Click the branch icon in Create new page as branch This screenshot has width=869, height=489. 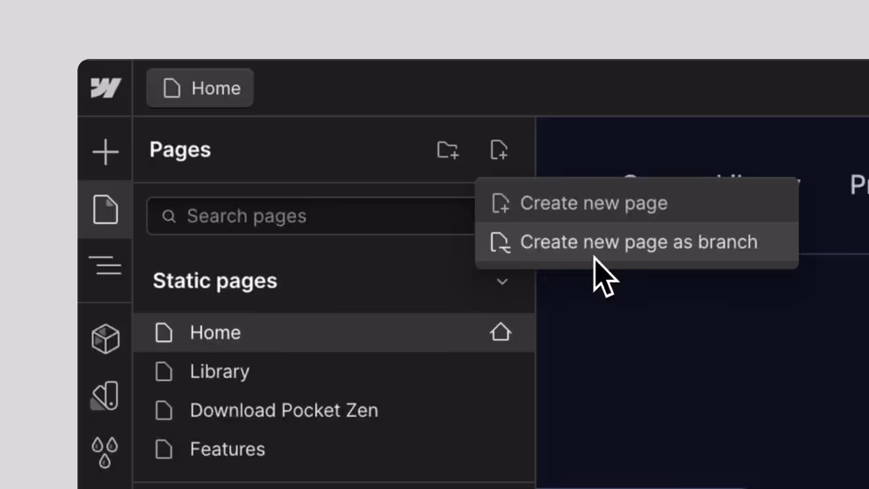[x=500, y=242]
